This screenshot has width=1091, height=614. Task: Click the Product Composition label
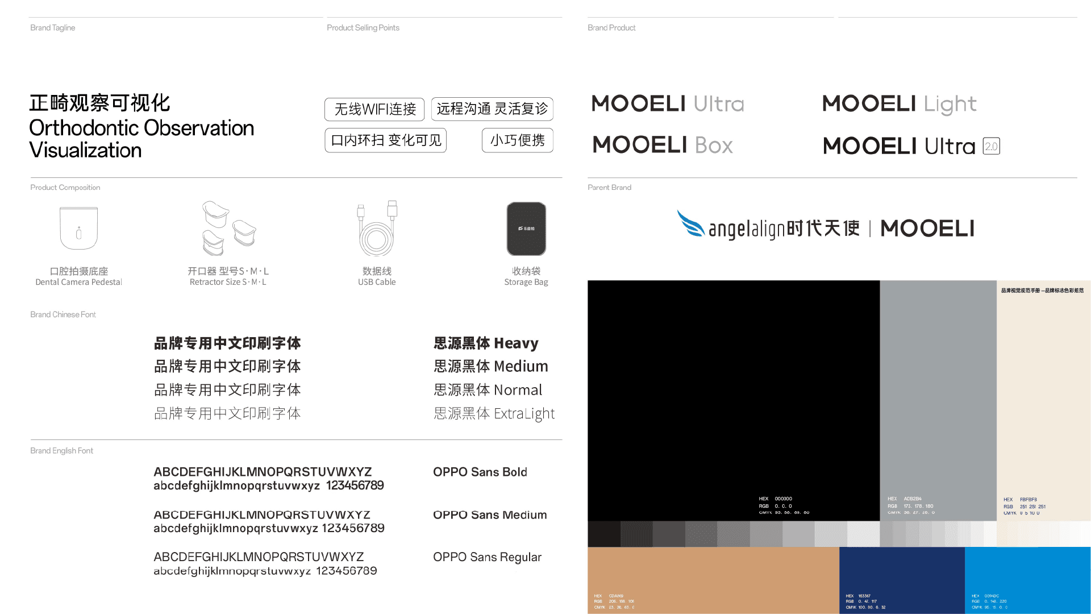point(65,188)
